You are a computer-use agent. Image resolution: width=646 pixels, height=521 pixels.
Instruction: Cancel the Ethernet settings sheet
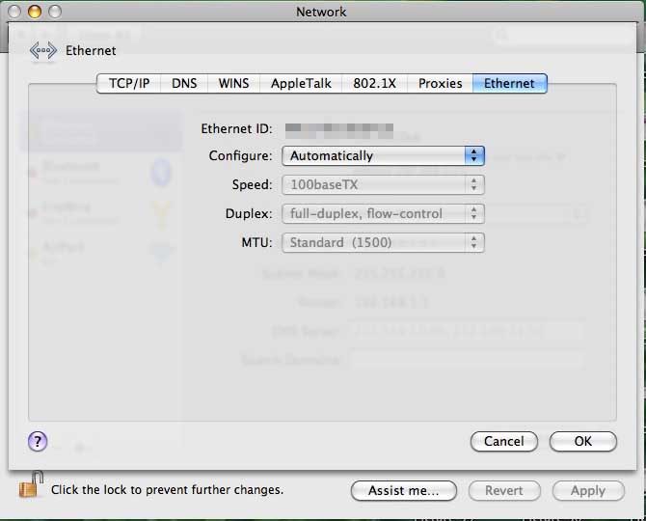pyautogui.click(x=504, y=442)
